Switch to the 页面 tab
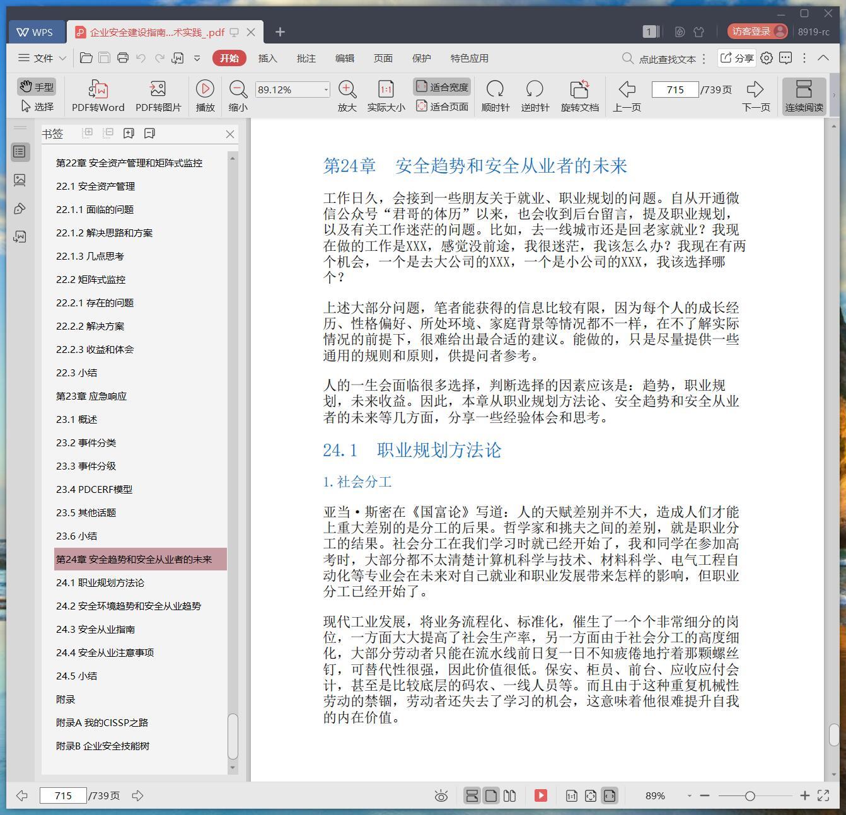Viewport: 846px width, 815px height. coord(383,58)
